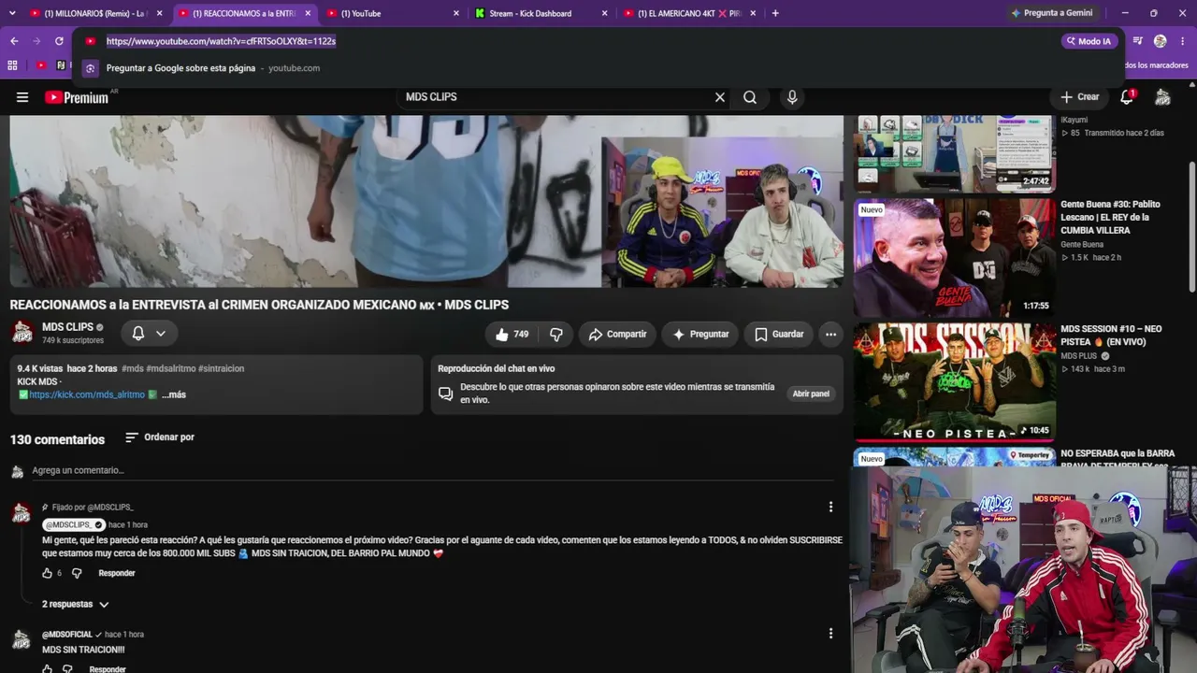The width and height of the screenshot is (1197, 673).
Task: Dislike the pinned comment by @MDSCLIPS_
Action: point(77,573)
